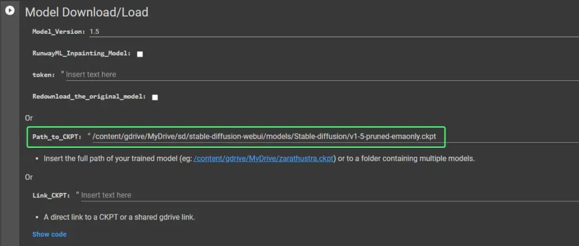Open the zarathustra.ckpt example path link

pos(263,159)
